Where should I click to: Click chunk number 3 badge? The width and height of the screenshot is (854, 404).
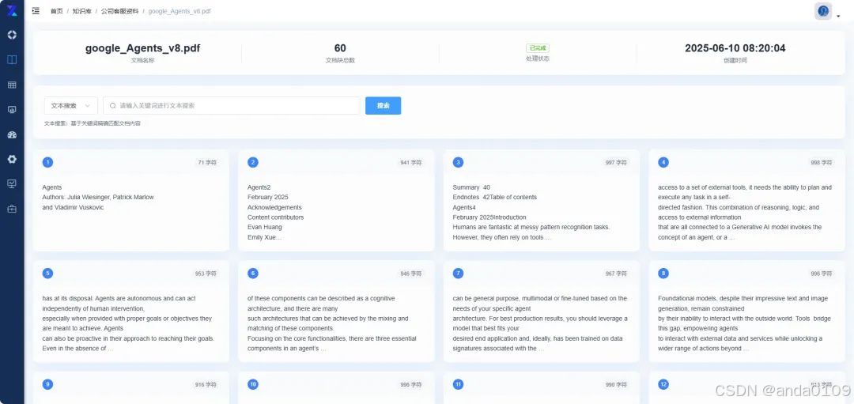(458, 162)
